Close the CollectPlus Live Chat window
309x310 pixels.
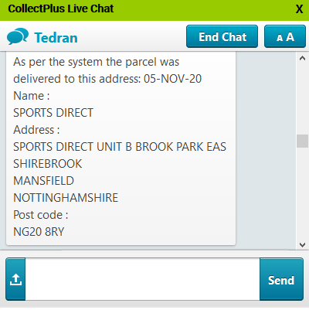pyautogui.click(x=299, y=9)
